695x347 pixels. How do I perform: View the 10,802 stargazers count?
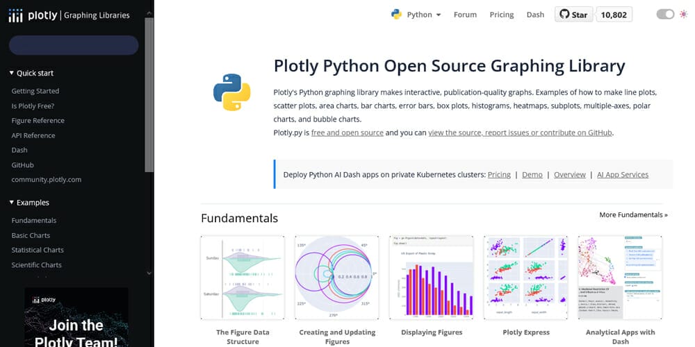pyautogui.click(x=614, y=15)
